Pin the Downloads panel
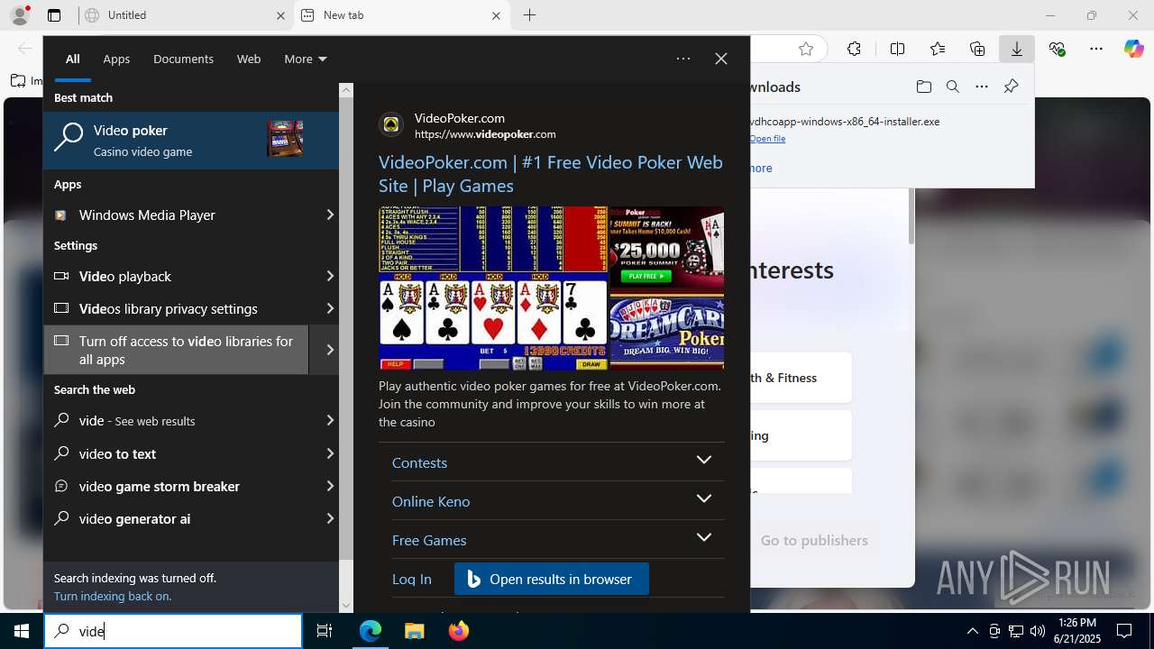This screenshot has width=1154, height=649. (1011, 87)
